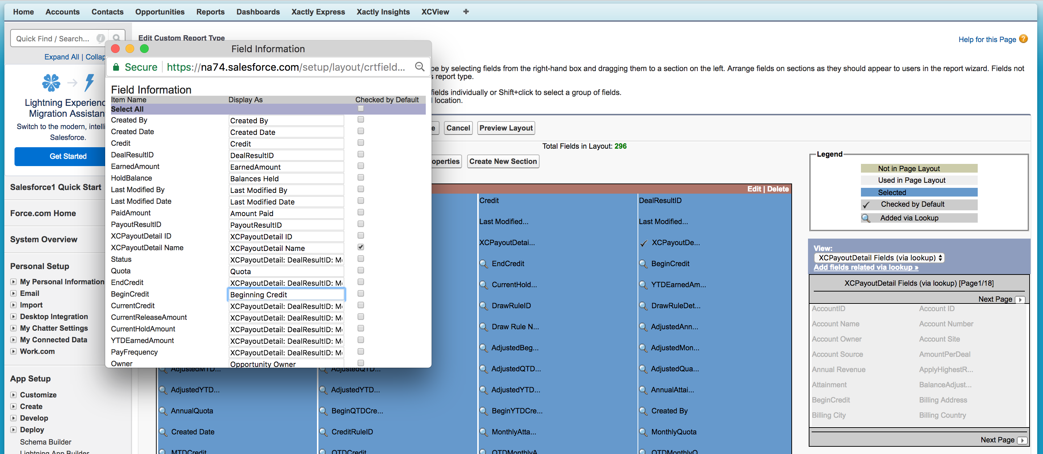
Task: Click the Not in Page Layout legend swatch
Action: 919,169
